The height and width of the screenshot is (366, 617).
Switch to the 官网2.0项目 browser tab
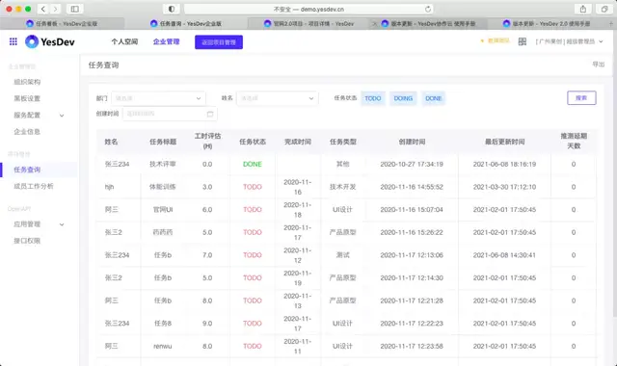click(x=308, y=23)
